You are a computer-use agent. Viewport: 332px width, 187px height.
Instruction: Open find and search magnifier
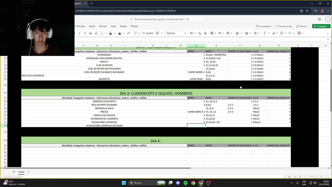pyautogui.click(x=290, y=33)
